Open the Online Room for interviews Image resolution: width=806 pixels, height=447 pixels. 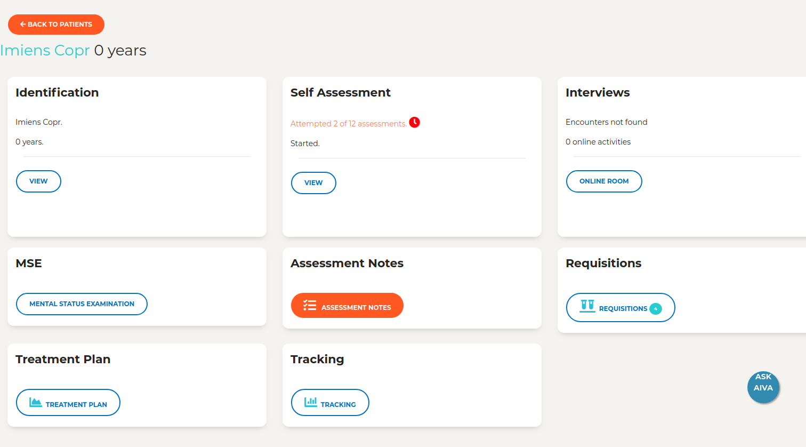tap(604, 181)
